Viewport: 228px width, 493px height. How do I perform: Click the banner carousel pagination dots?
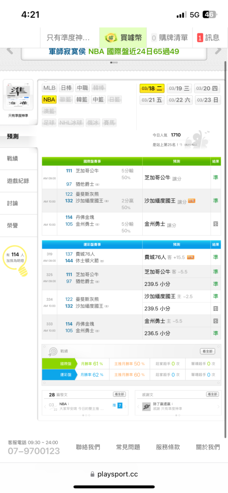[114, 63]
